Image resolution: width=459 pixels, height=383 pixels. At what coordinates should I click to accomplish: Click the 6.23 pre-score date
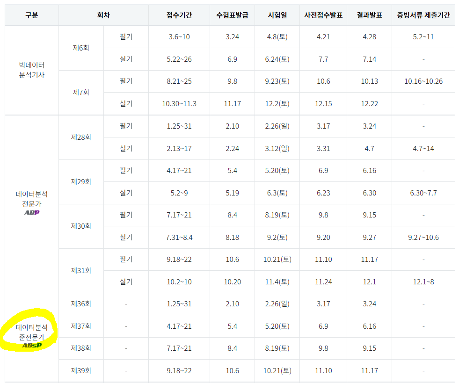pyautogui.click(x=323, y=193)
